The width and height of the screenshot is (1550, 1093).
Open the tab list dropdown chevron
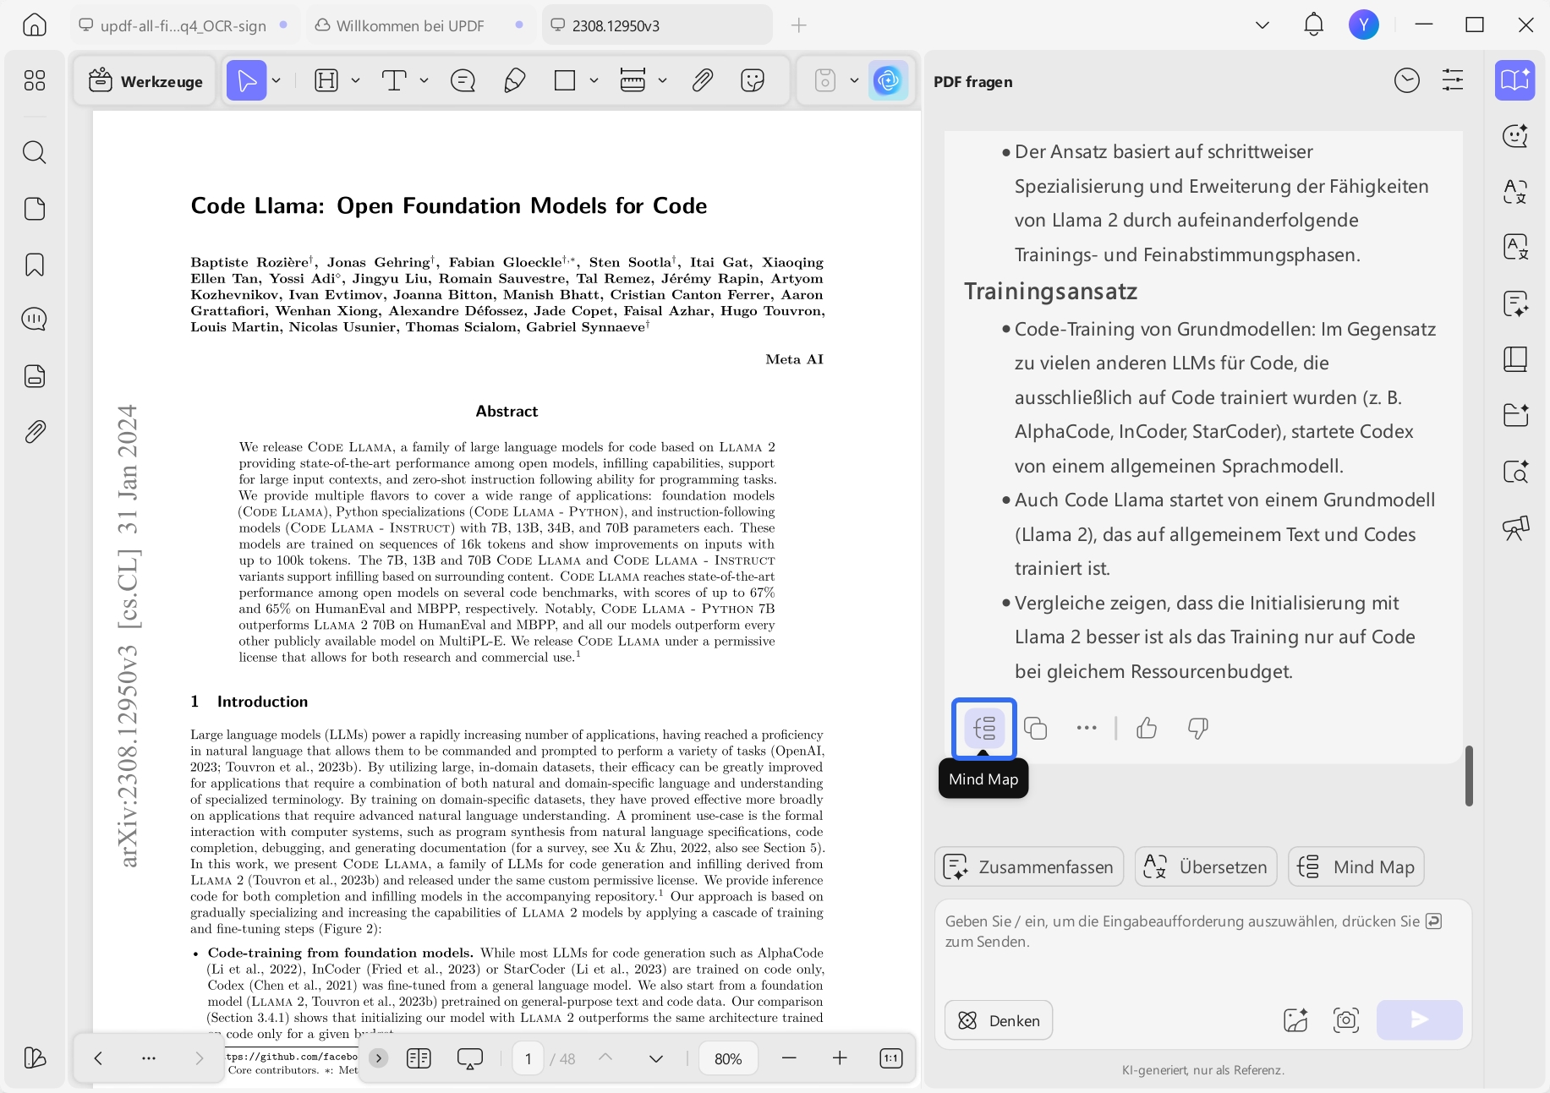pos(1262,25)
